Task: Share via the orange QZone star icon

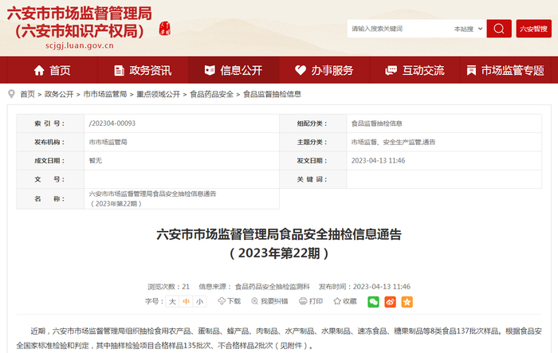Action: click(407, 302)
